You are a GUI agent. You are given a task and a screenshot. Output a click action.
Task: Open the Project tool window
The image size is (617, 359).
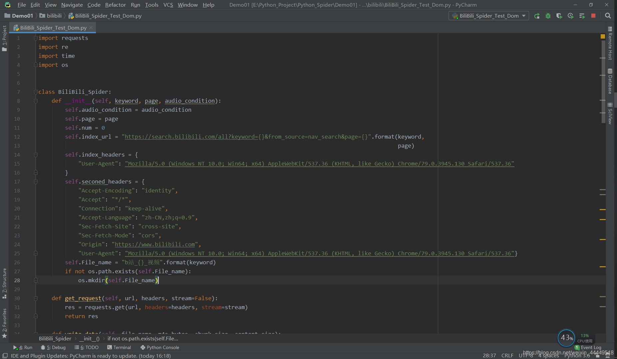4,38
